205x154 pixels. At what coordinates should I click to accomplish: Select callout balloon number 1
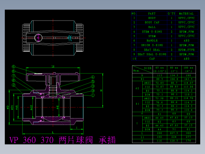tap(93, 95)
